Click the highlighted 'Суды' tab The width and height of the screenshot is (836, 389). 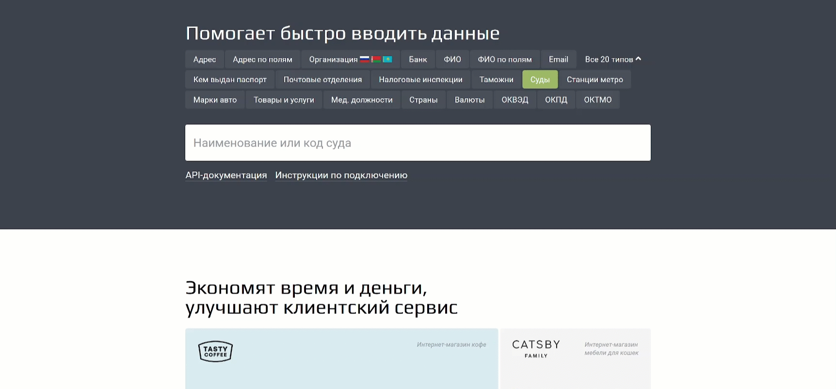point(540,80)
